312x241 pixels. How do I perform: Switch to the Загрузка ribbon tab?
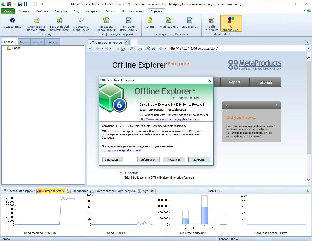pos(61,11)
